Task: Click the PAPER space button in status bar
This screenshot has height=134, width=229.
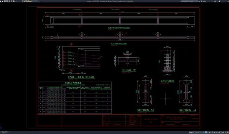Action: pos(191,132)
